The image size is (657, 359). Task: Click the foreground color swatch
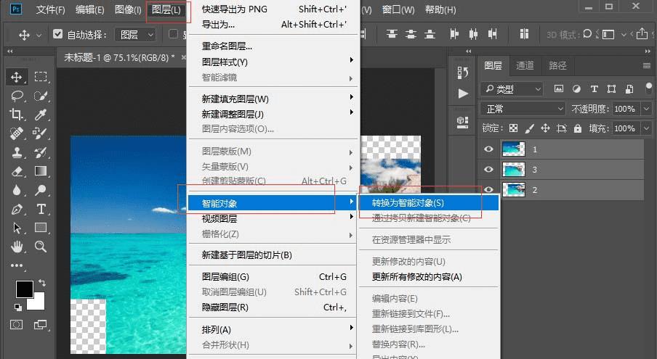point(24,289)
